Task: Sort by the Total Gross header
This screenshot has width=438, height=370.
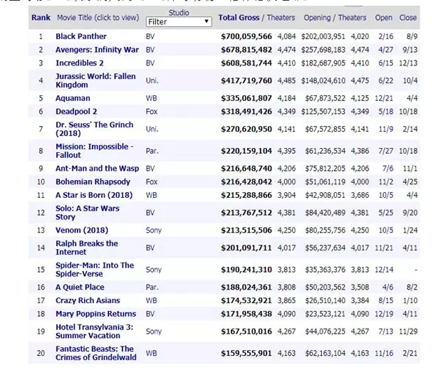Action: pyautogui.click(x=239, y=18)
